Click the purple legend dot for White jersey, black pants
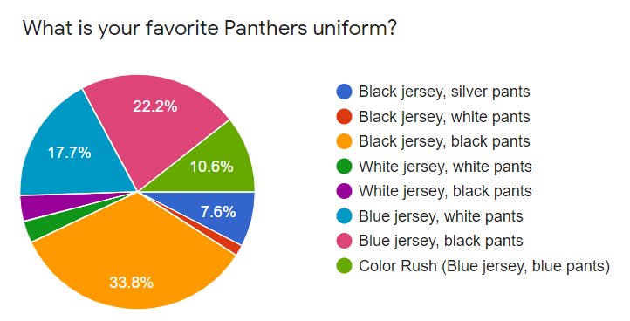 (344, 191)
